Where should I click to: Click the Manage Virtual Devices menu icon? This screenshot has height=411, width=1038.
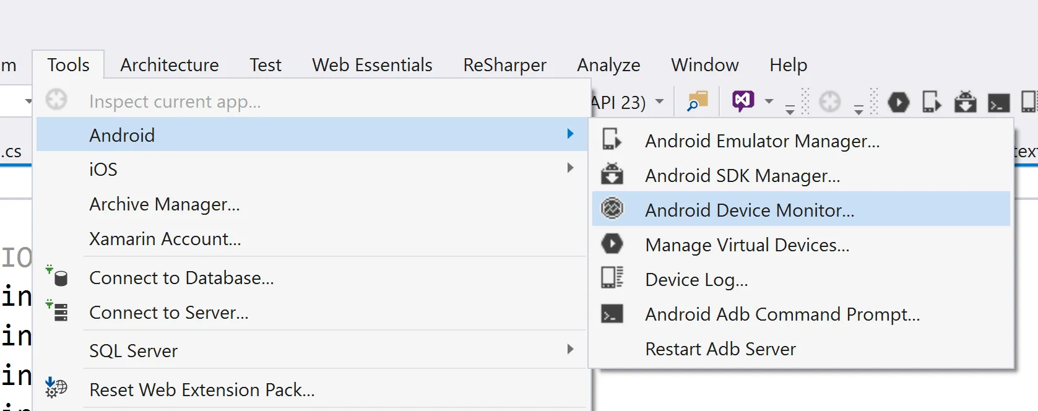coord(612,243)
